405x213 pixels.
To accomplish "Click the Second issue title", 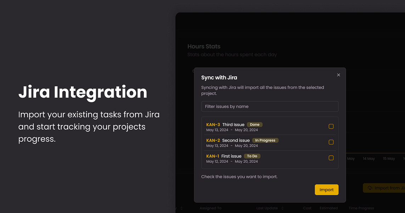I will (x=236, y=140).
